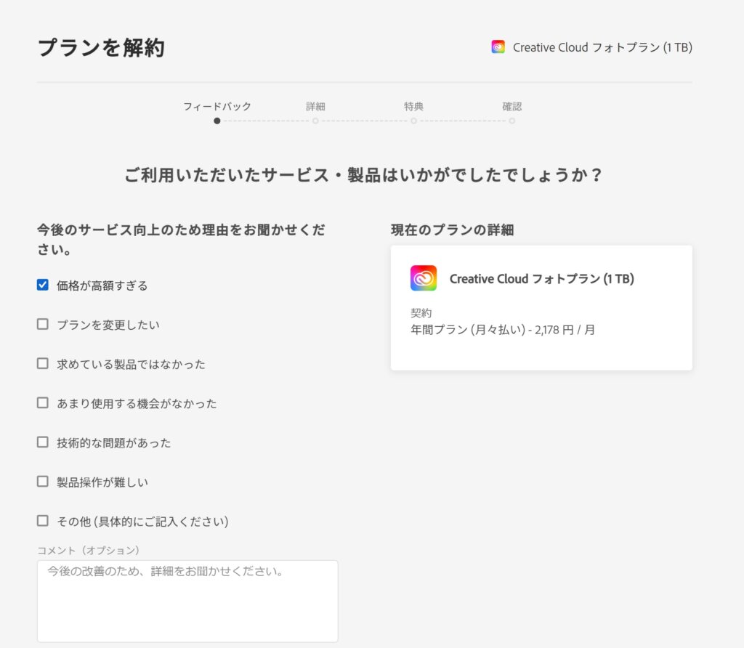Click the 契約 label in plan card
This screenshot has height=648, width=744.
[421, 313]
